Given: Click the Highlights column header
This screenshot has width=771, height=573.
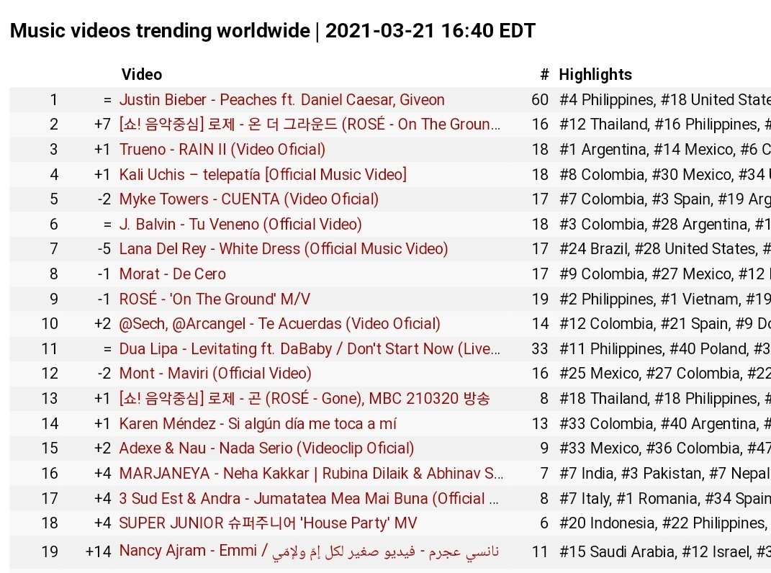Looking at the screenshot, I should coord(595,75).
